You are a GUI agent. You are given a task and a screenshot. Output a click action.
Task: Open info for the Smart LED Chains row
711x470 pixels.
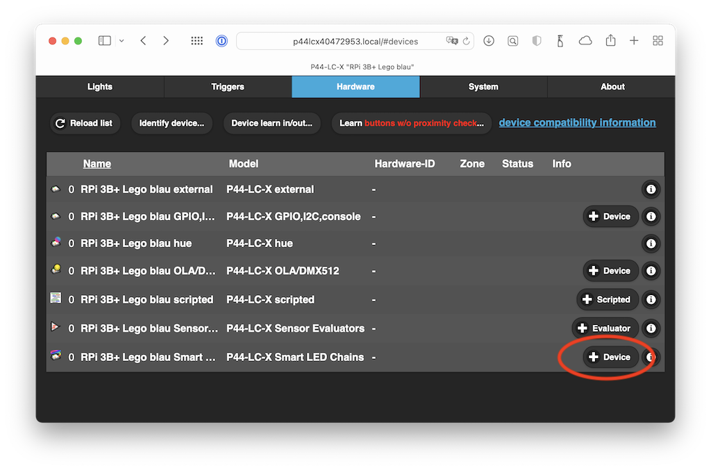651,357
